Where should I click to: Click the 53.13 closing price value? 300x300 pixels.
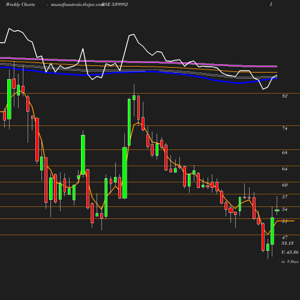pyautogui.click(x=287, y=243)
